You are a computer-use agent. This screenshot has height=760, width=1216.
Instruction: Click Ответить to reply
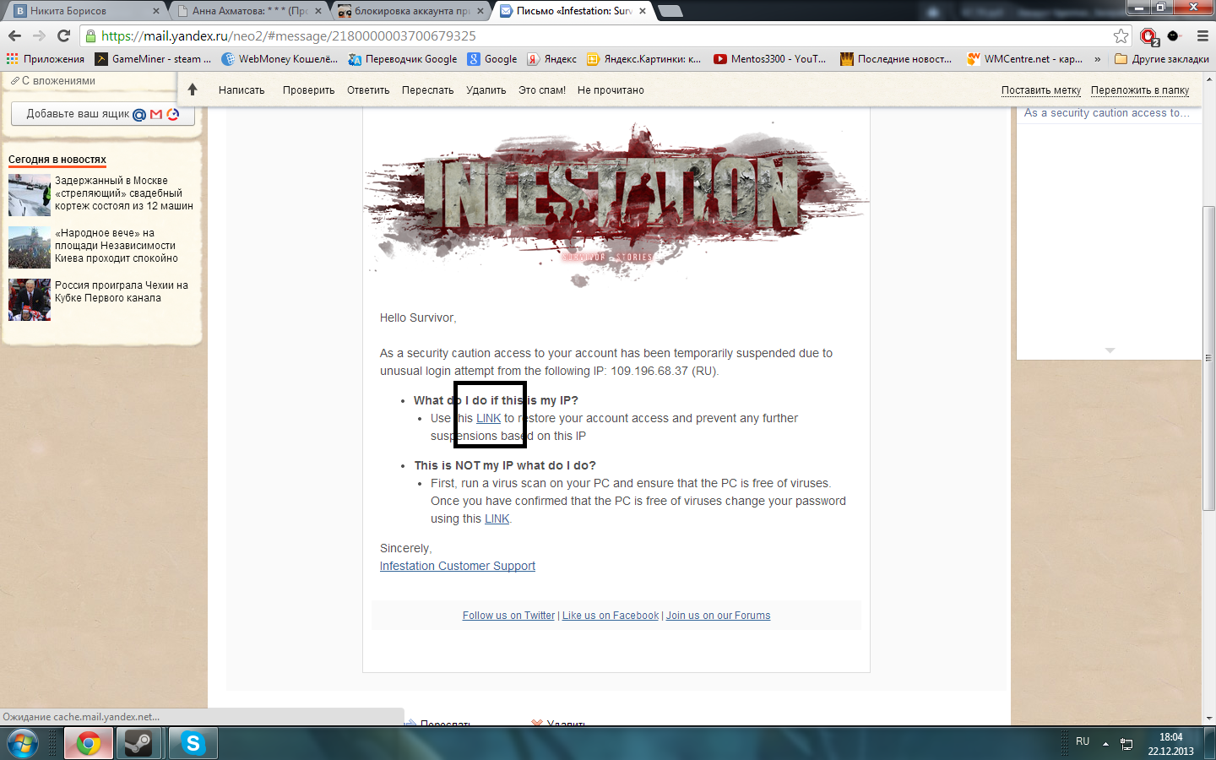[368, 90]
